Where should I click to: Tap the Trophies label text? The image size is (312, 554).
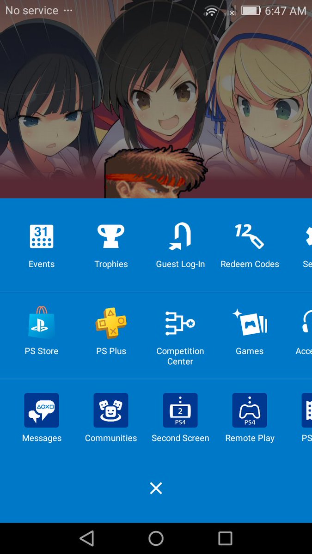111,264
